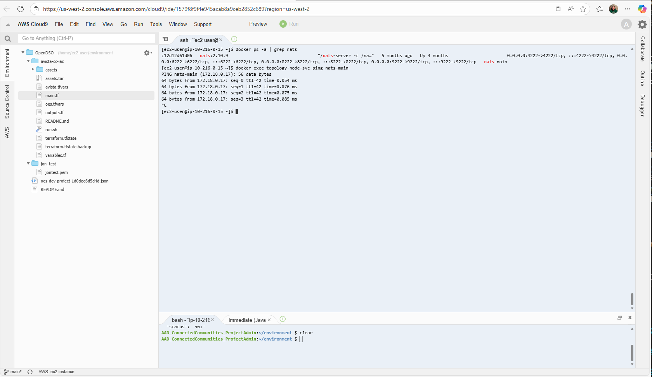Open the Collaborate right panel

643,49
